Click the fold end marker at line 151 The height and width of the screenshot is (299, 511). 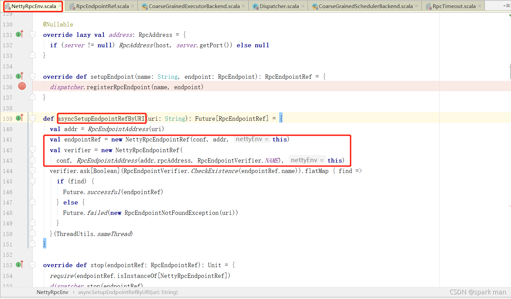(33, 244)
